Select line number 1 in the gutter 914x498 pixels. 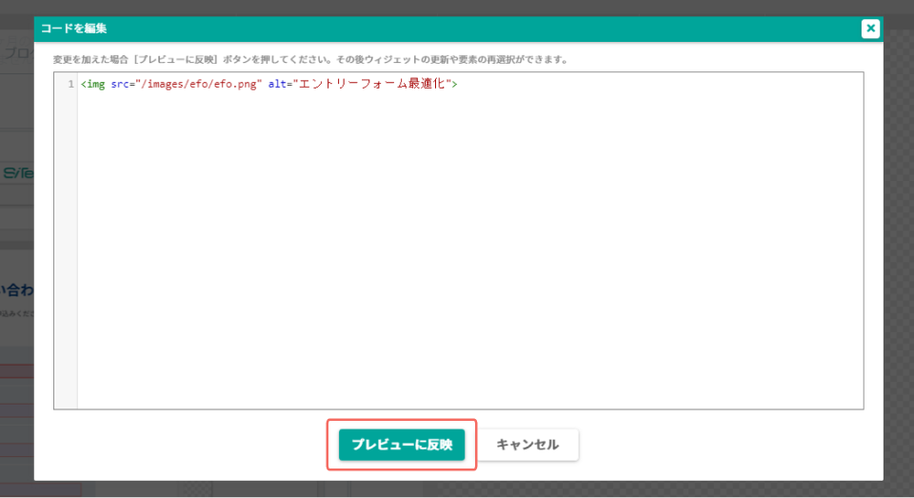[x=71, y=84]
